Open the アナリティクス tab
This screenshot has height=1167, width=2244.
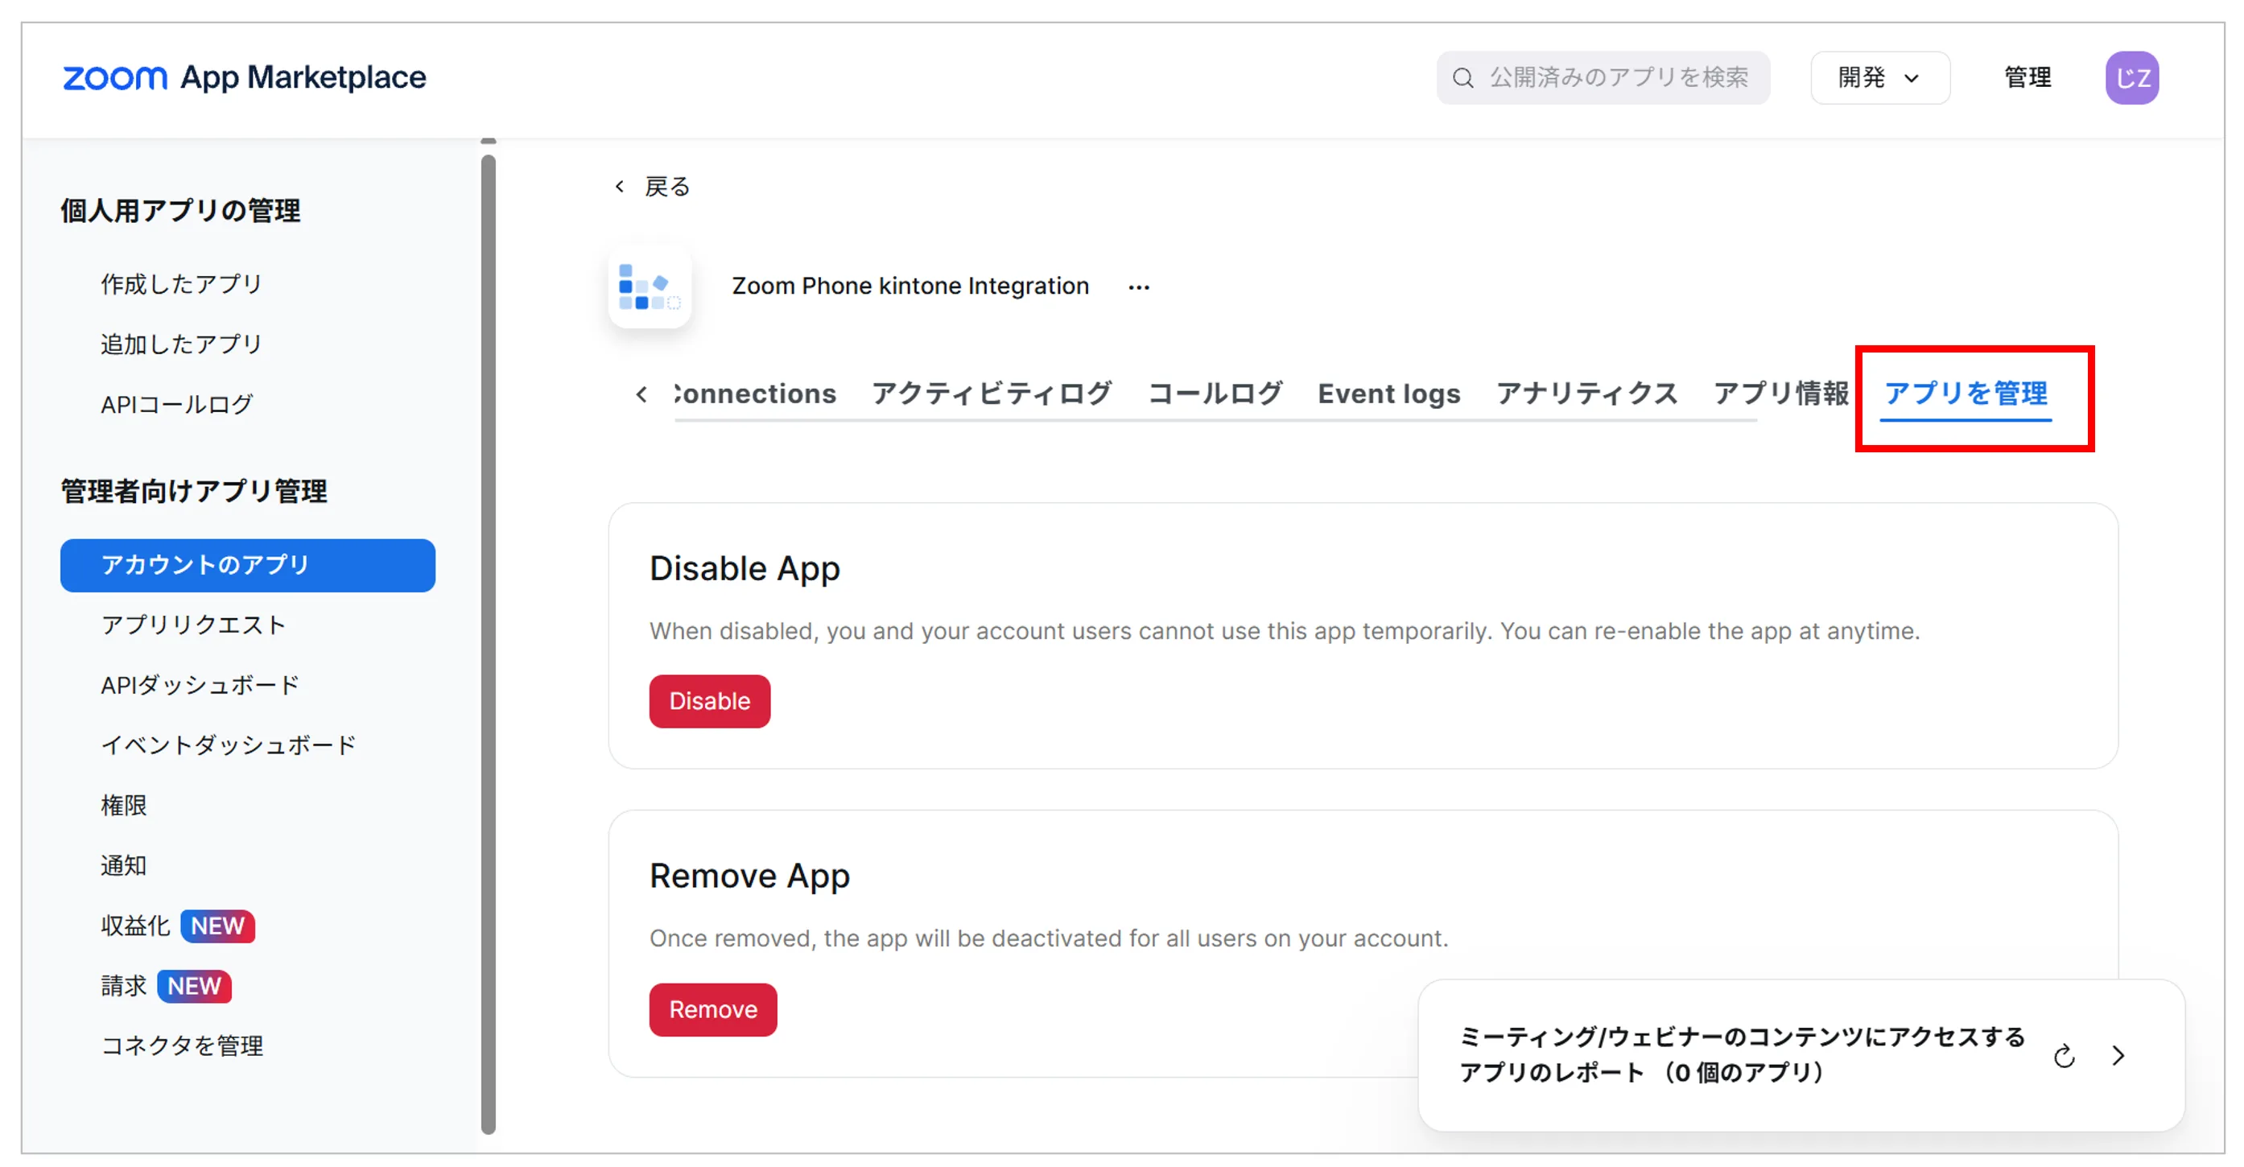coord(1586,394)
